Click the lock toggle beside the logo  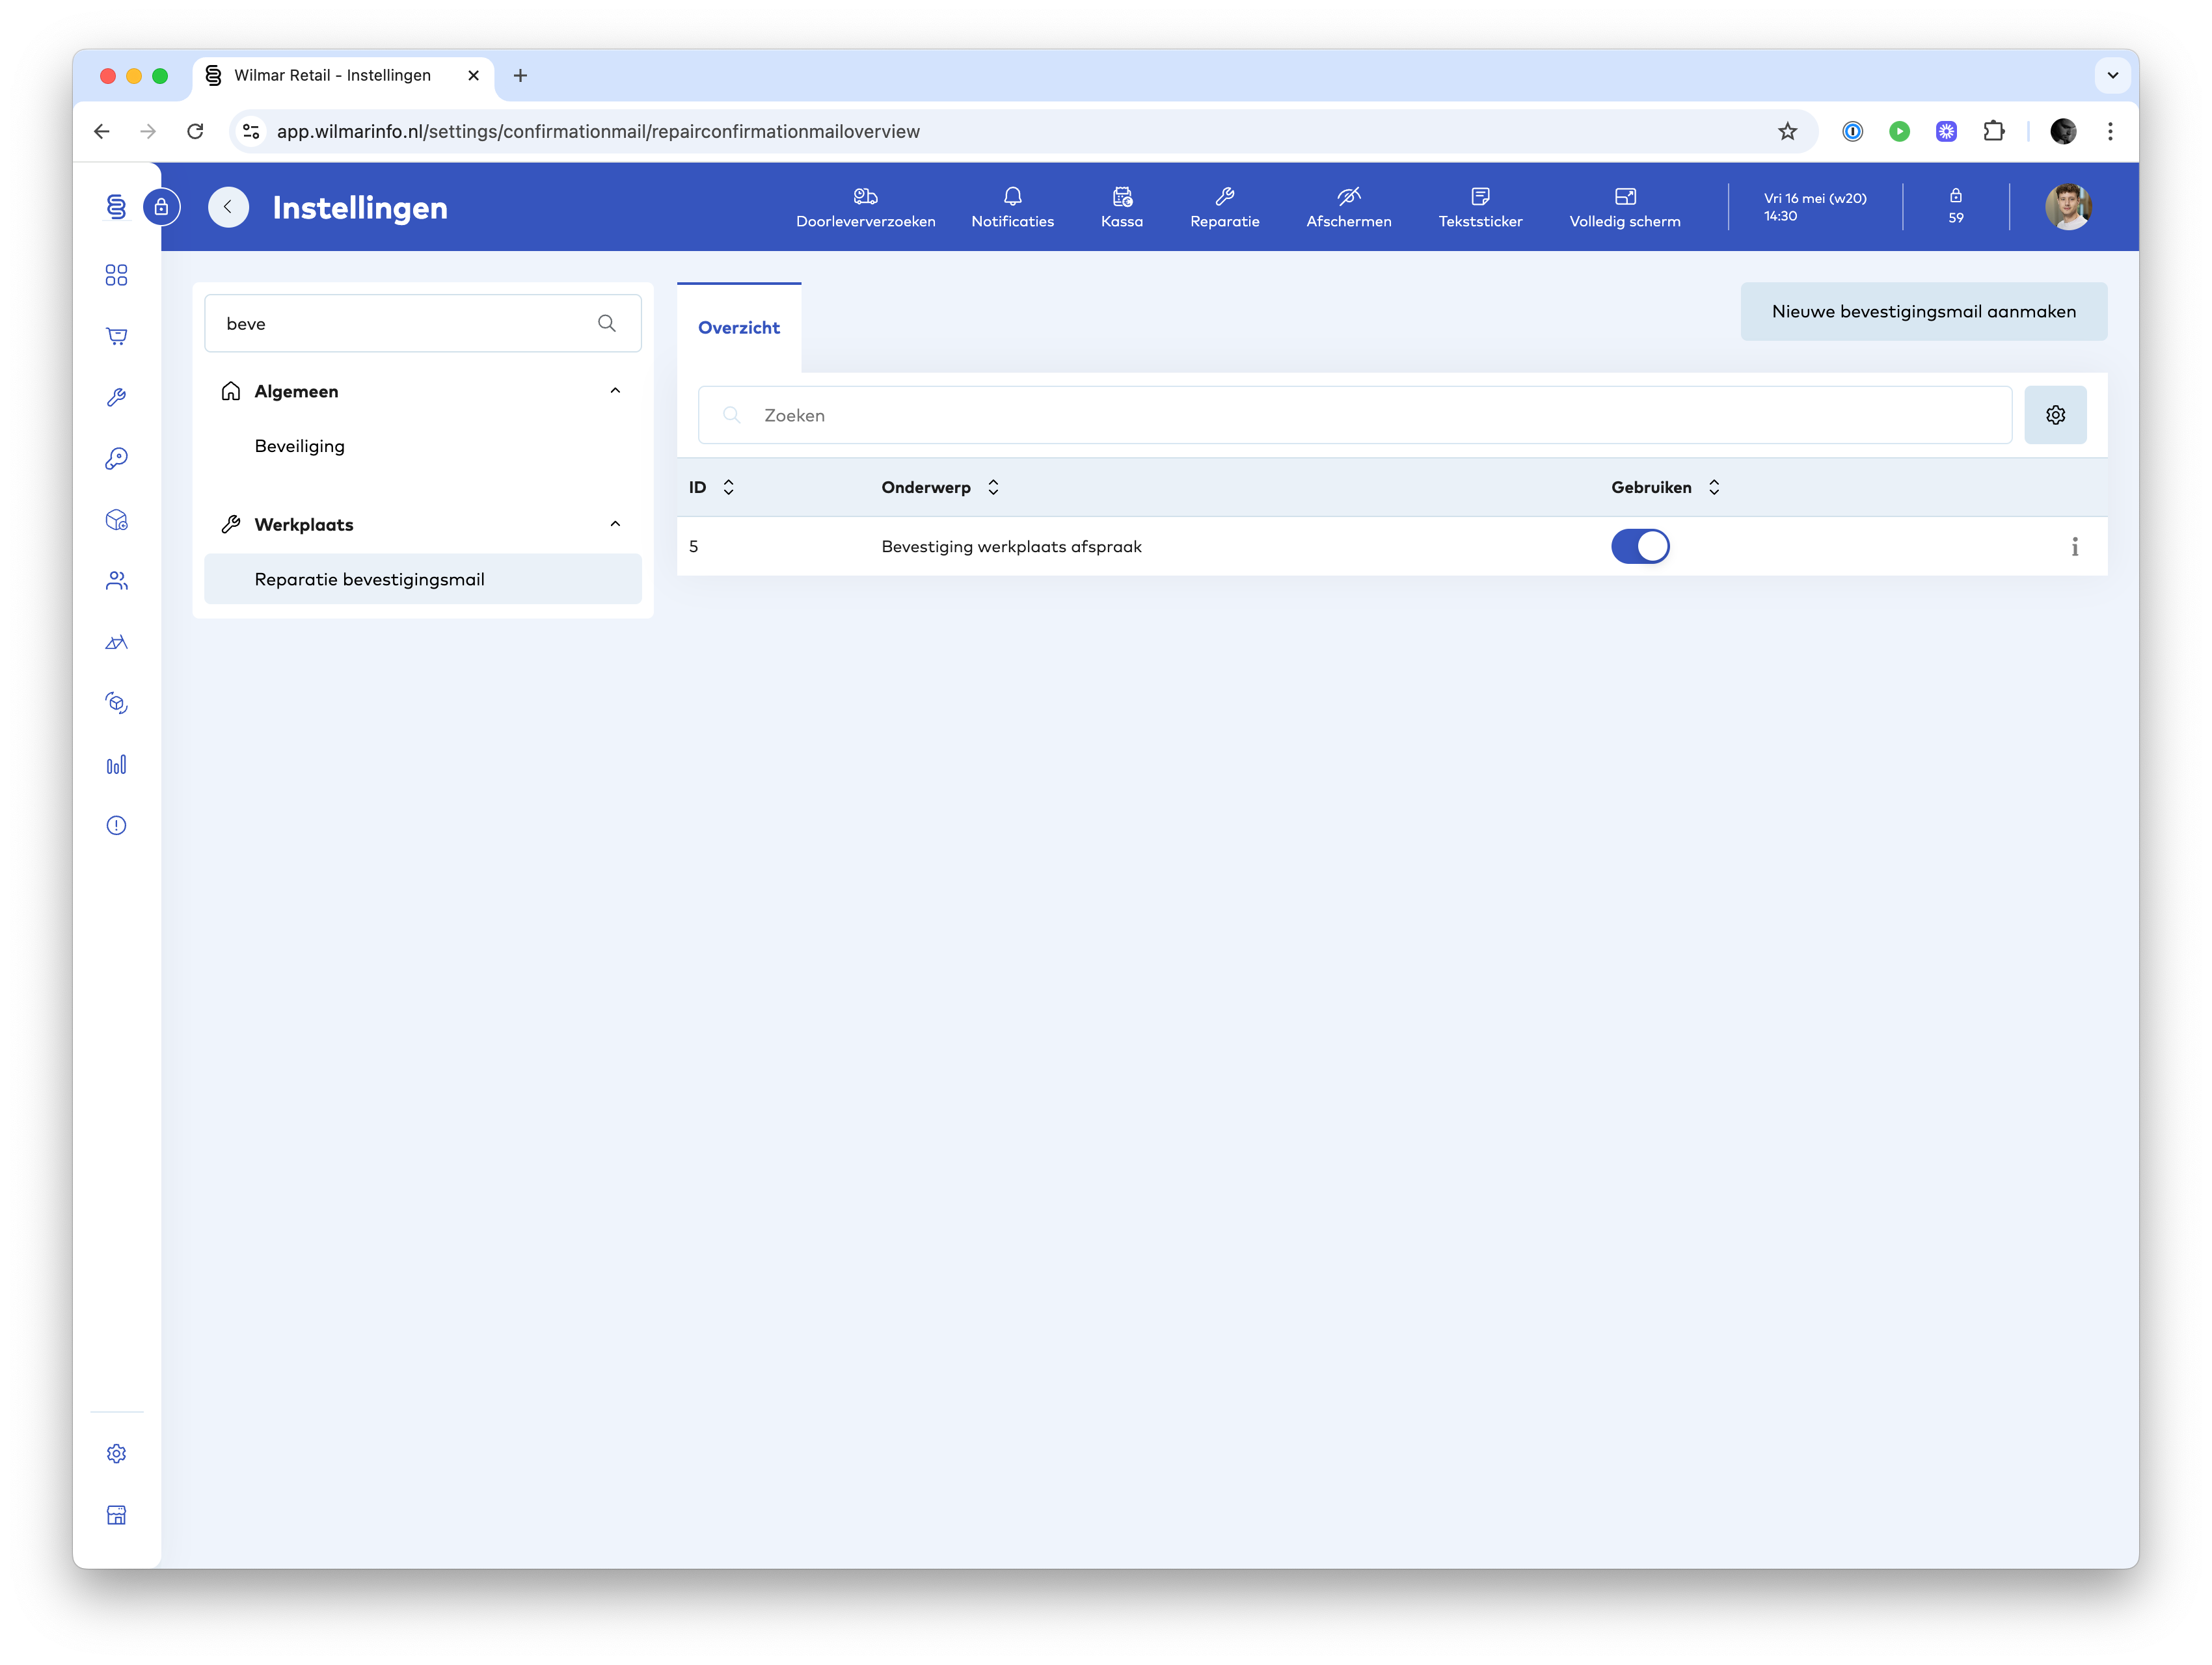click(x=161, y=208)
